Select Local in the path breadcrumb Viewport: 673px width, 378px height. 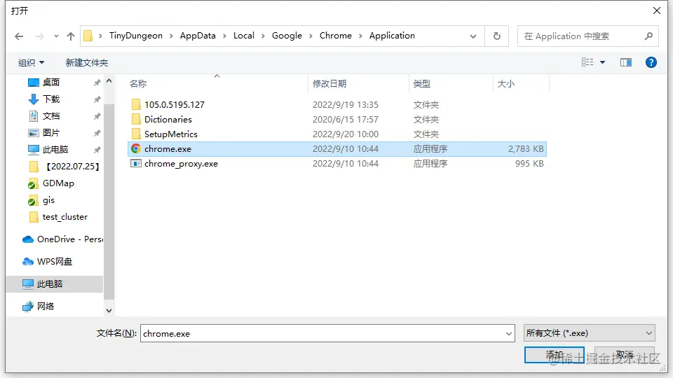click(244, 36)
